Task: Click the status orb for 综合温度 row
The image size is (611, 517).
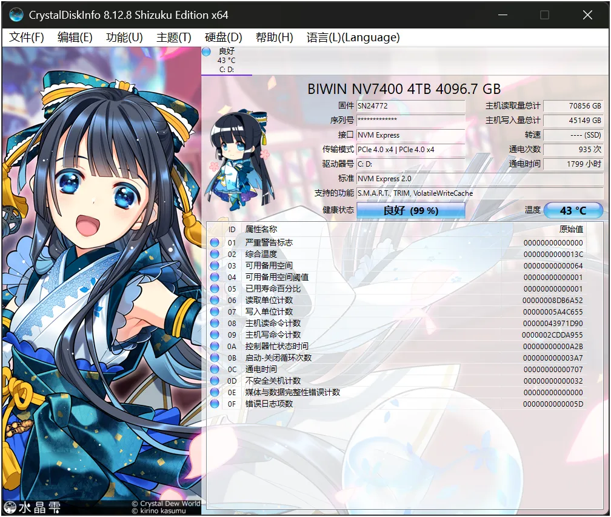Action: (215, 254)
